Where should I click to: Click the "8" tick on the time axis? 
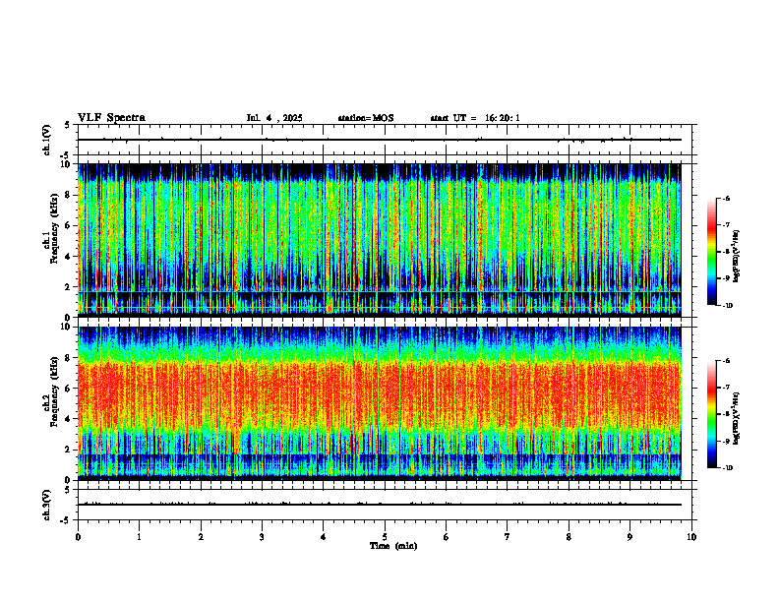point(569,537)
